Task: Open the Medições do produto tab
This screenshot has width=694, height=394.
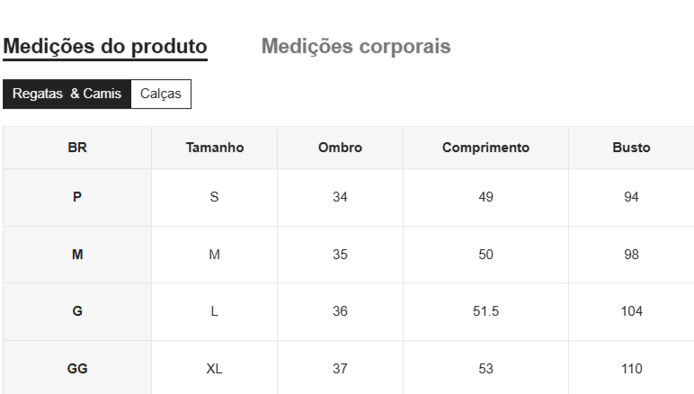Action: click(x=105, y=47)
